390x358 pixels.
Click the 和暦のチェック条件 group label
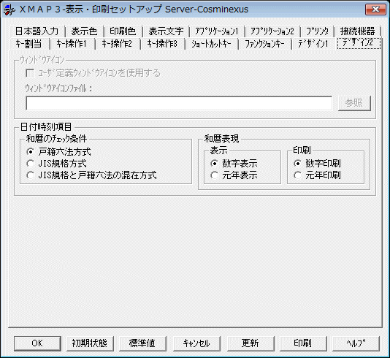point(57,139)
